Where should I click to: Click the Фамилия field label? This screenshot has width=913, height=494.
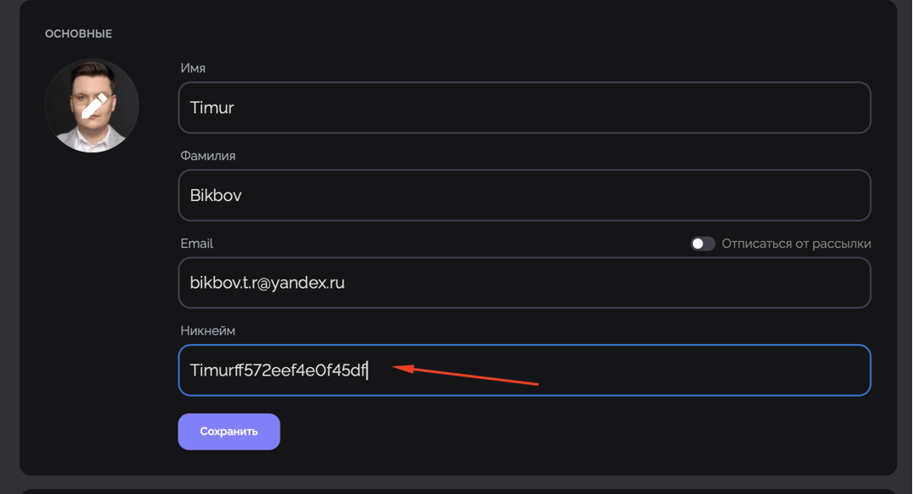click(x=208, y=156)
